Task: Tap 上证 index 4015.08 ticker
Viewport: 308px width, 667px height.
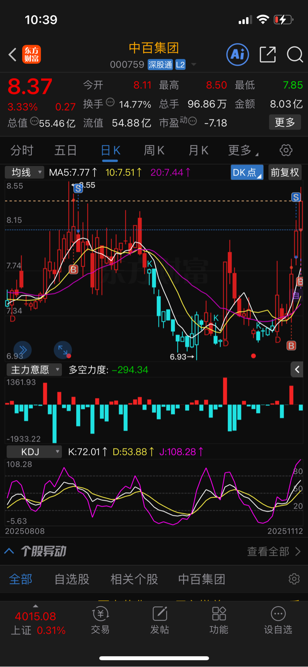Action: [38, 622]
